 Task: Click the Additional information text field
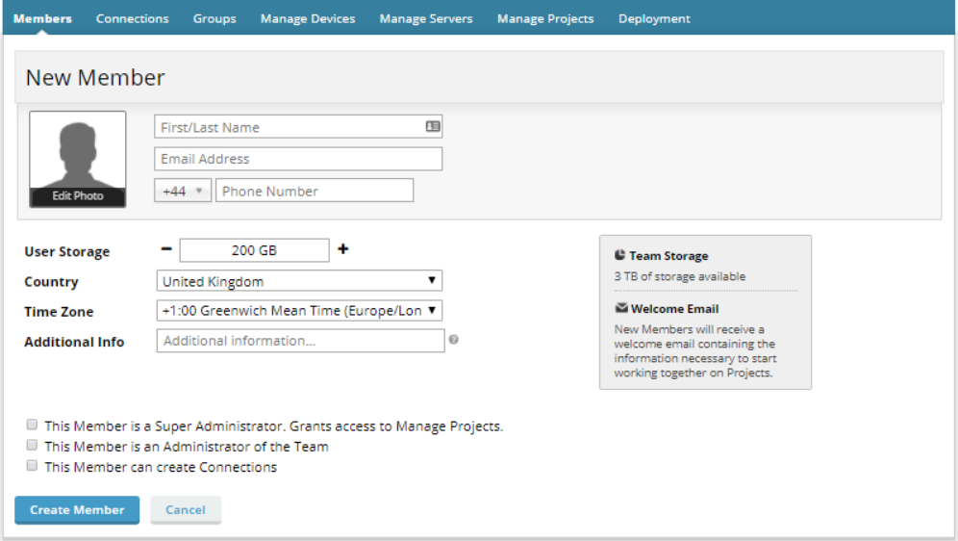tap(301, 341)
